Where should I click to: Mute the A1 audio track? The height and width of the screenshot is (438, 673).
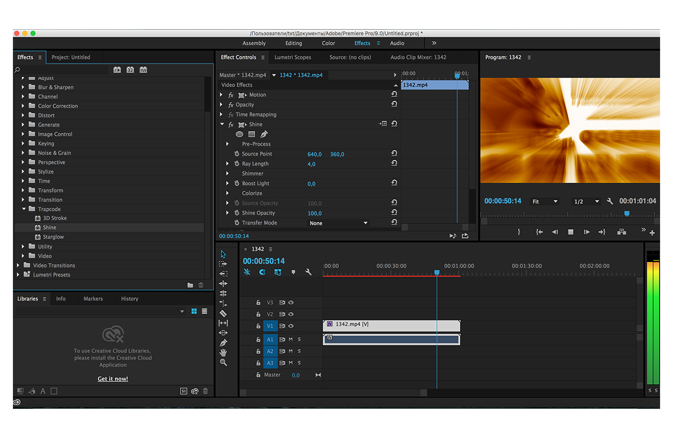coord(291,339)
